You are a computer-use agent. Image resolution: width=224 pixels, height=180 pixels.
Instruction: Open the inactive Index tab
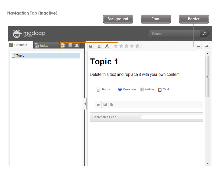coord(46,45)
